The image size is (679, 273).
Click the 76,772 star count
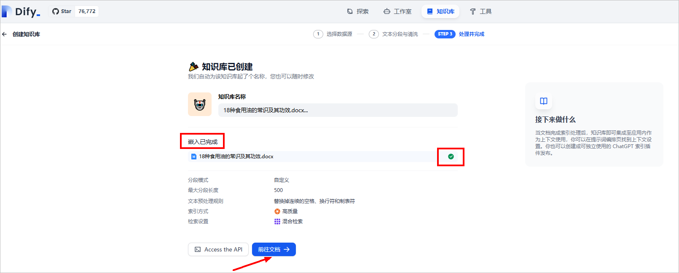pos(87,11)
